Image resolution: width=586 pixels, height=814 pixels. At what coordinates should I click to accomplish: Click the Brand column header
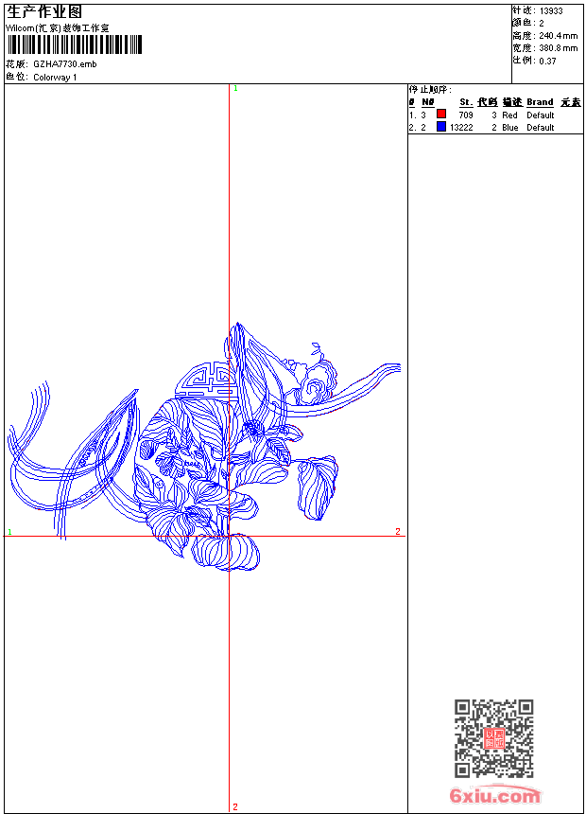(x=540, y=102)
